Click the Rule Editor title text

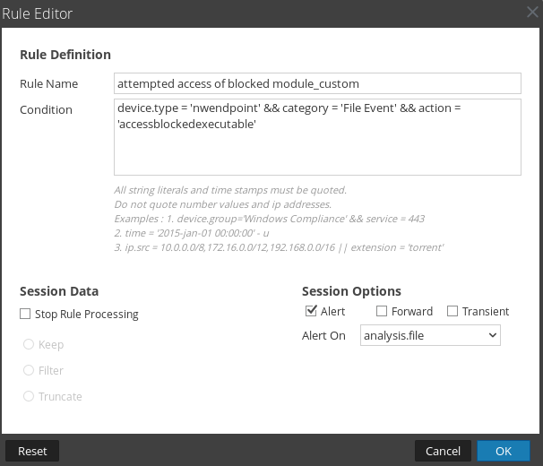[38, 13]
